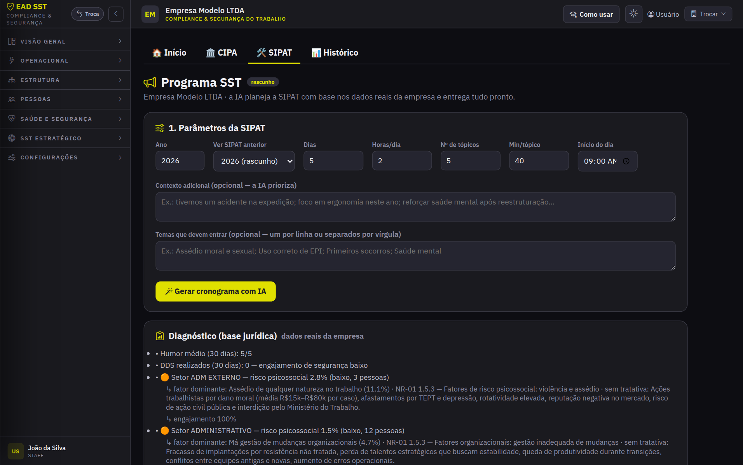The width and height of the screenshot is (743, 465).
Task: Click the Troca switch button in sidebar
Action: click(87, 14)
